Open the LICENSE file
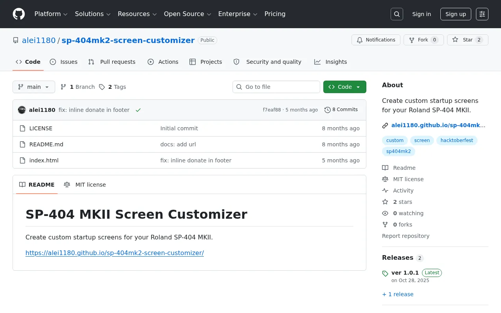This screenshot has height=313, width=501. 41,128
